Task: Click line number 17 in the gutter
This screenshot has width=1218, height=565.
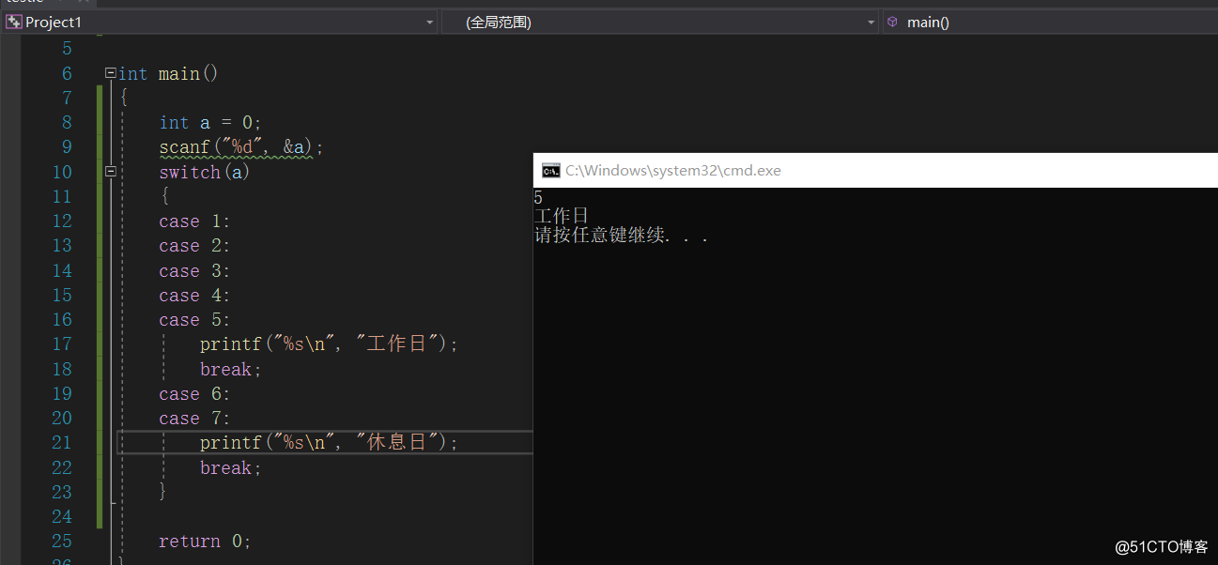Action: [x=62, y=344]
